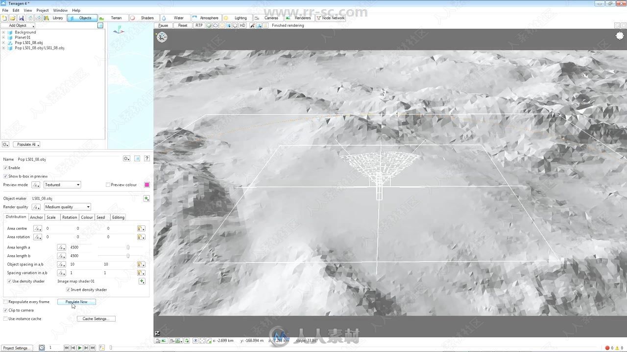The width and height of the screenshot is (627, 352).
Task: Select the Colour tab
Action: click(87, 217)
